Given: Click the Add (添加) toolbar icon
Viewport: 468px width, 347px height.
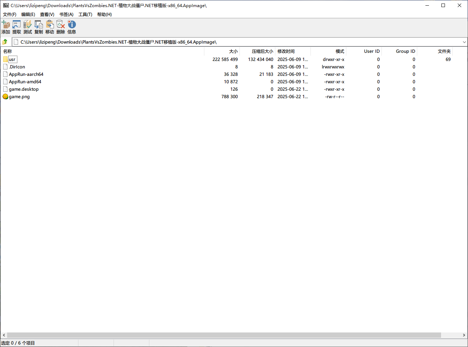Looking at the screenshot, I should [6, 24].
